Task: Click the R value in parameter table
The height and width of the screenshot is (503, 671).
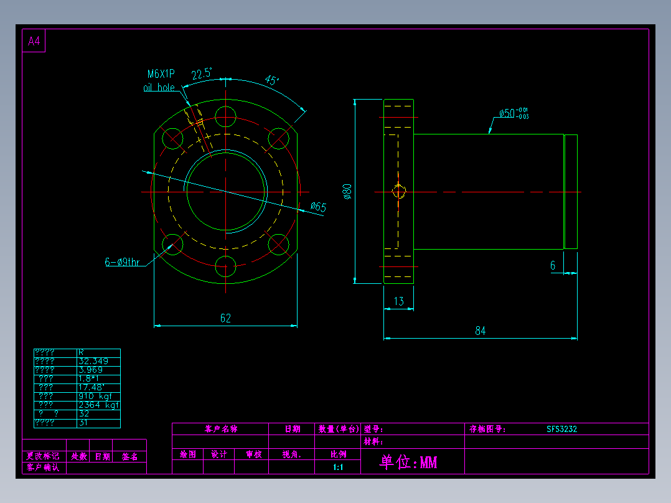Action: (81, 352)
